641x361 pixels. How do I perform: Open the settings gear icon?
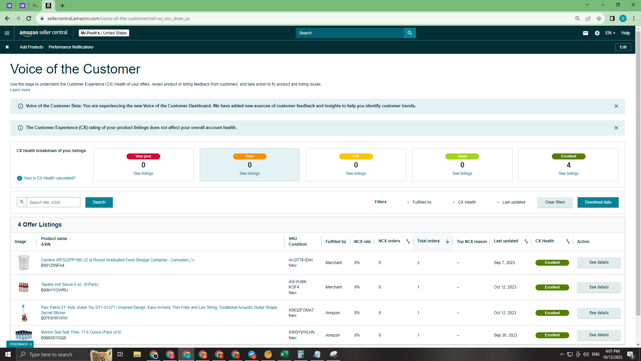pyautogui.click(x=597, y=33)
